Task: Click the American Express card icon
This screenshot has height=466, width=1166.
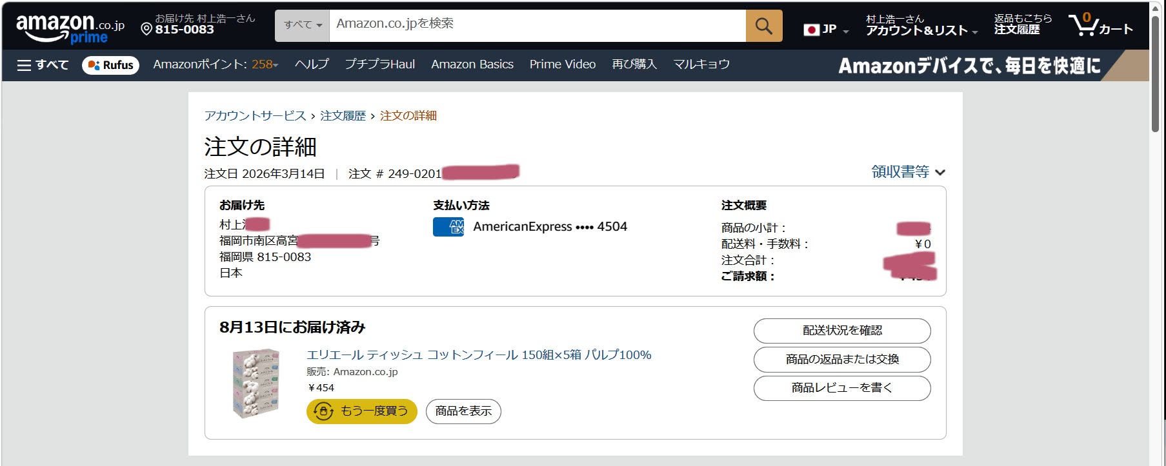Action: point(448,227)
